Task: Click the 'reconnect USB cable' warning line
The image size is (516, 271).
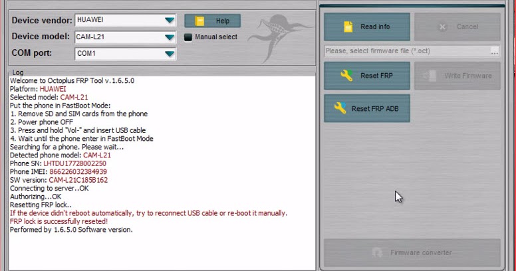Action: tap(148, 213)
